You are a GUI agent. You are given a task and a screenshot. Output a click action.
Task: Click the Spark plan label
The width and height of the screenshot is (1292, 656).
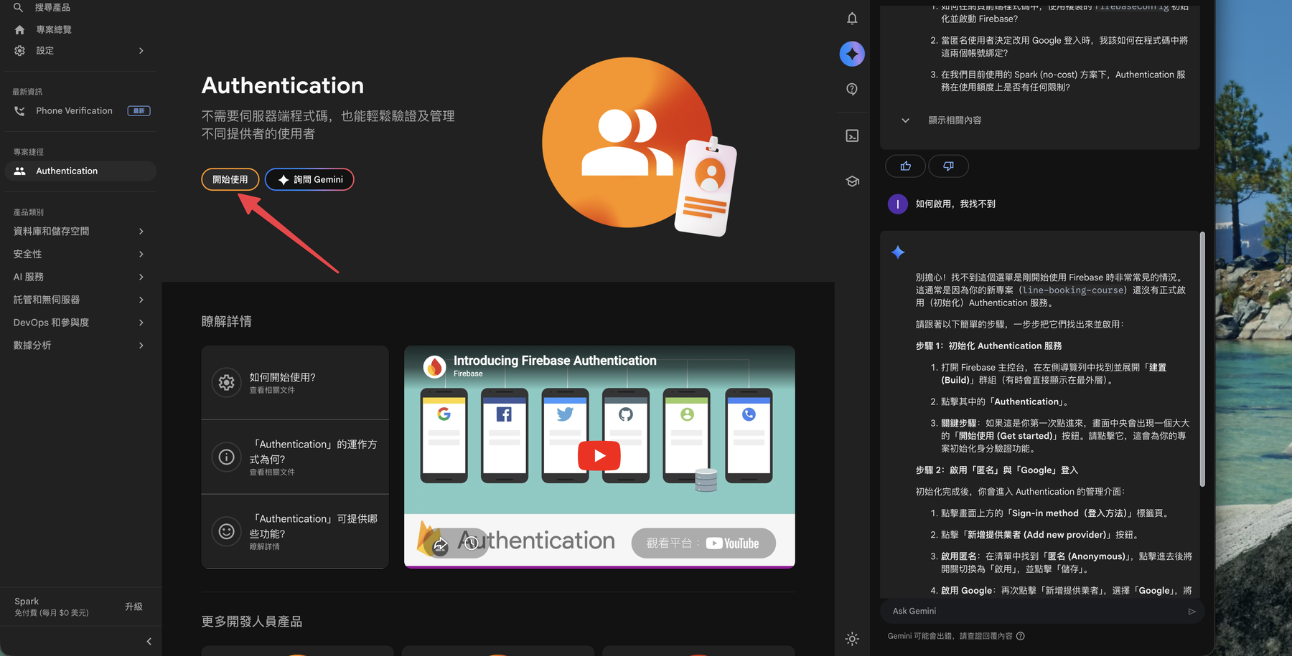click(27, 602)
